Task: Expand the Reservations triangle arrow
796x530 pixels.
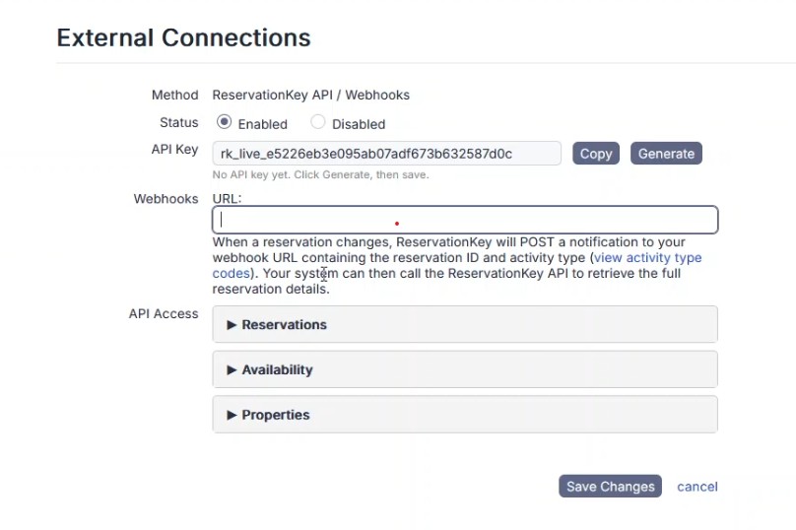Action: (232, 324)
